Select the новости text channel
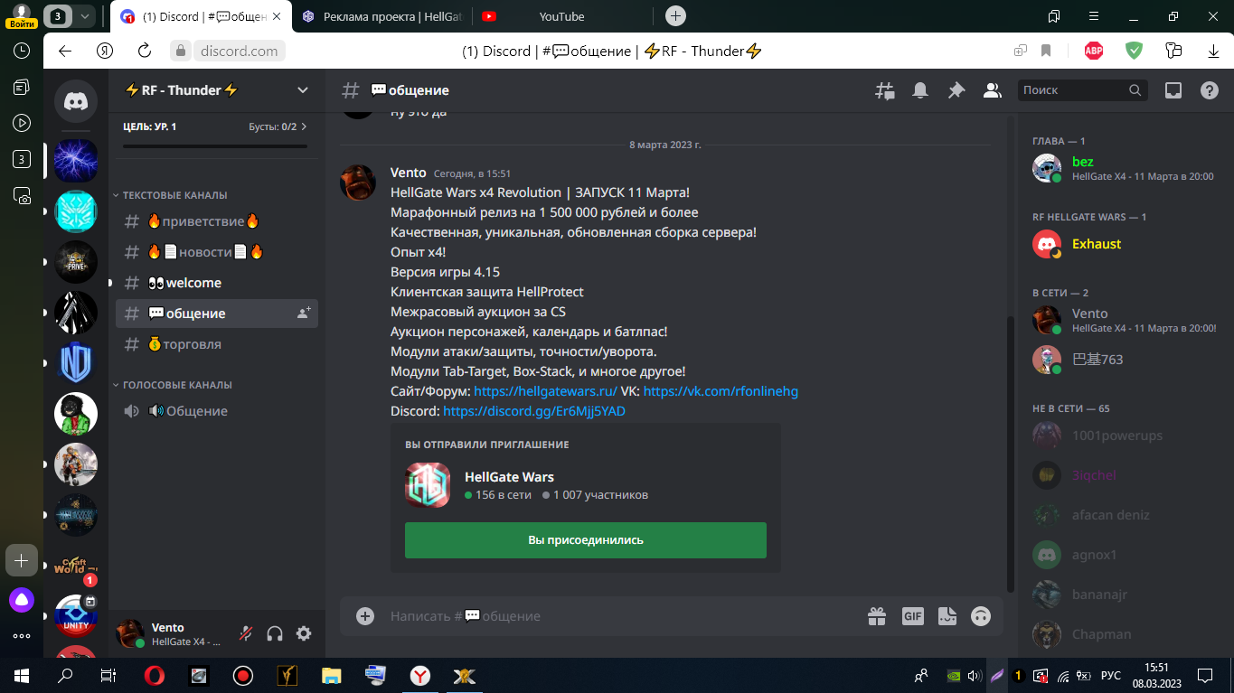 click(217, 252)
